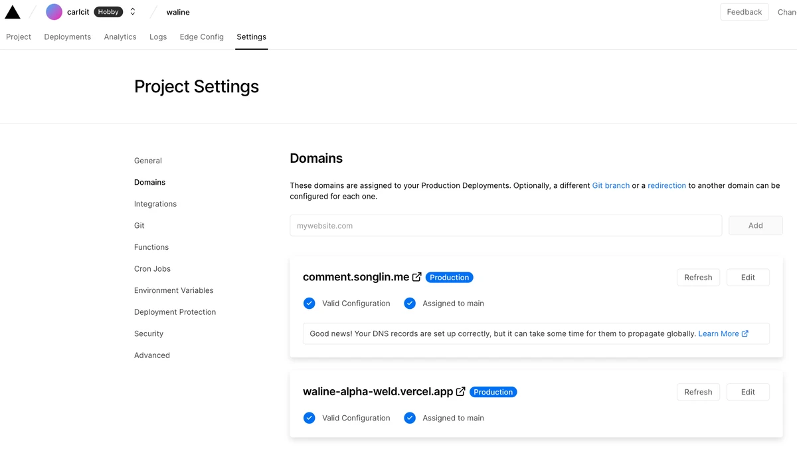
Task: Edit the waline-alpha-weld.vercel.app domain
Action: click(748, 392)
